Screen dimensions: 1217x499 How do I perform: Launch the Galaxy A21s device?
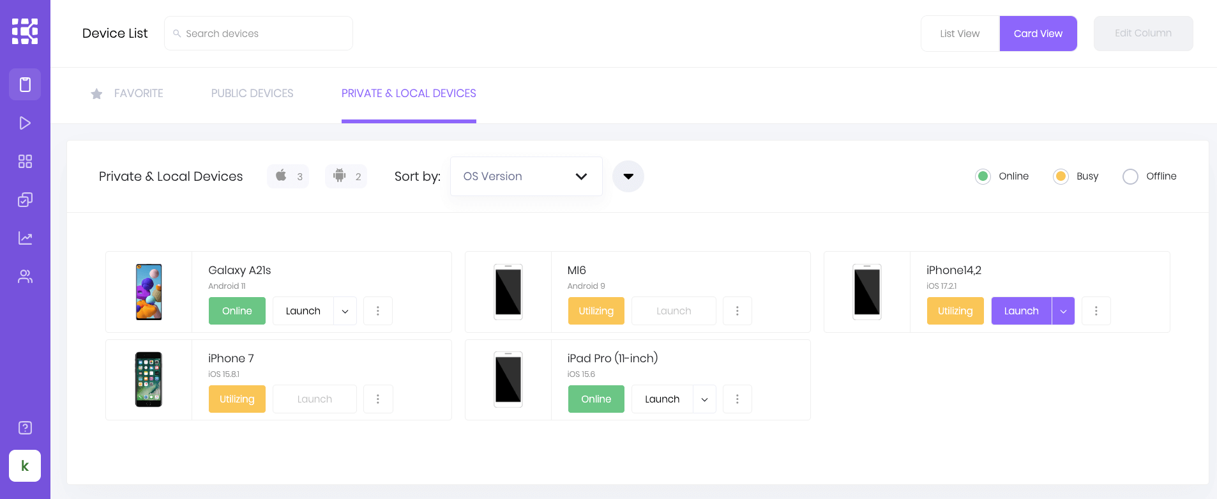[x=303, y=311]
